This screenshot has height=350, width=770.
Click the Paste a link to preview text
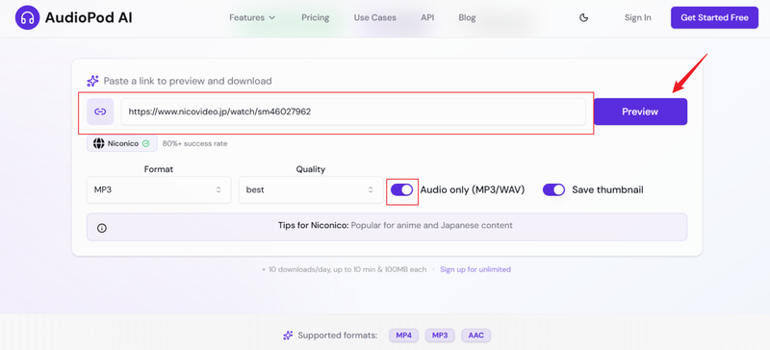[x=188, y=81]
